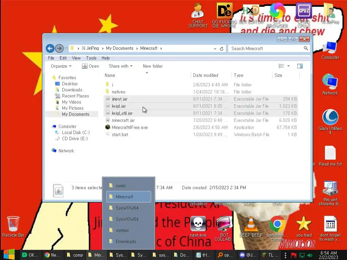Select the BOT COLLAB desktop icon
This screenshot has height=260, width=347.
(224, 229)
